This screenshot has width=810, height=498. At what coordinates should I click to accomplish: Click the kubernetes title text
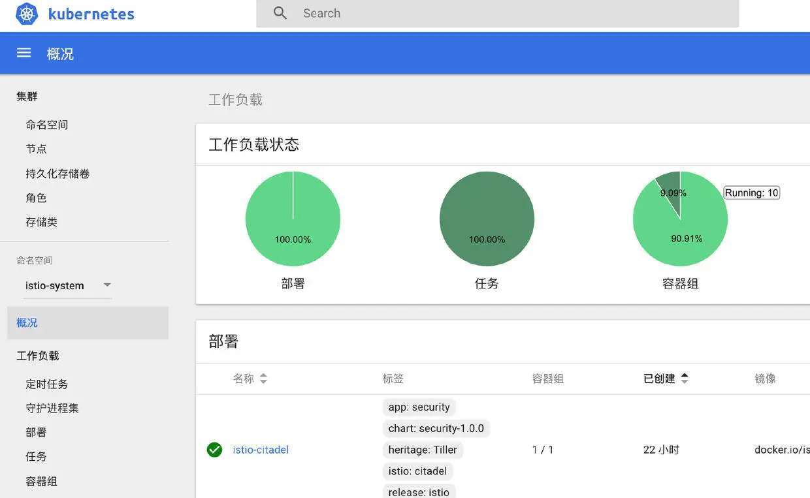coord(91,14)
